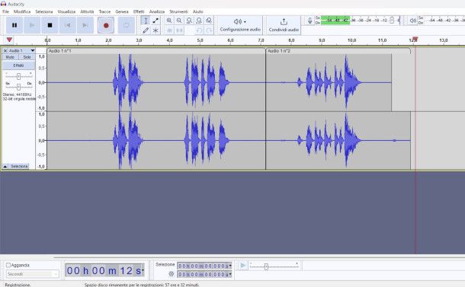Image resolution: width=465 pixels, height=287 pixels.
Task: Open the Aiuto menu
Action: (197, 11)
